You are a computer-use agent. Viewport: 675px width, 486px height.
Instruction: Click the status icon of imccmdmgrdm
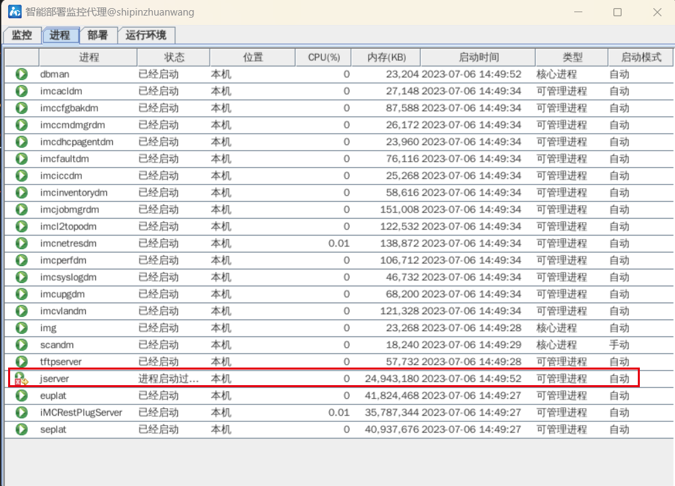tap(22, 125)
